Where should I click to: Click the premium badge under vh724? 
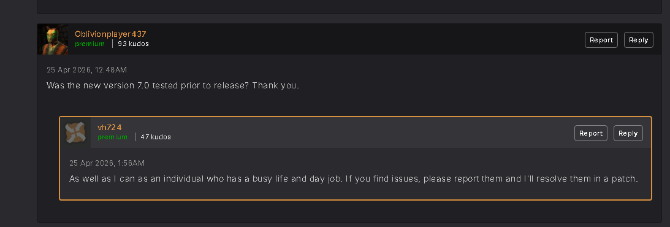click(x=112, y=137)
